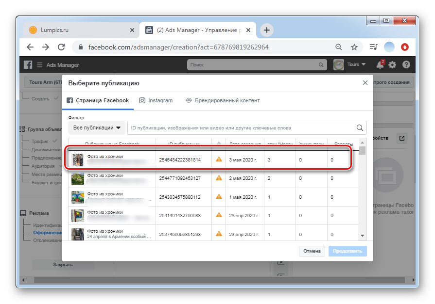Open settings gear in Ads Manager header
The image size is (435, 304).
click(x=392, y=65)
